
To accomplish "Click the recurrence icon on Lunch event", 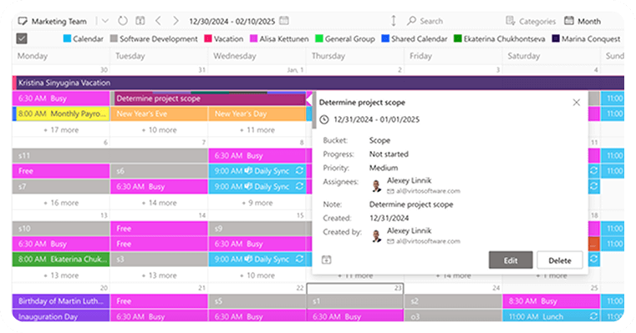I will [593, 316].
